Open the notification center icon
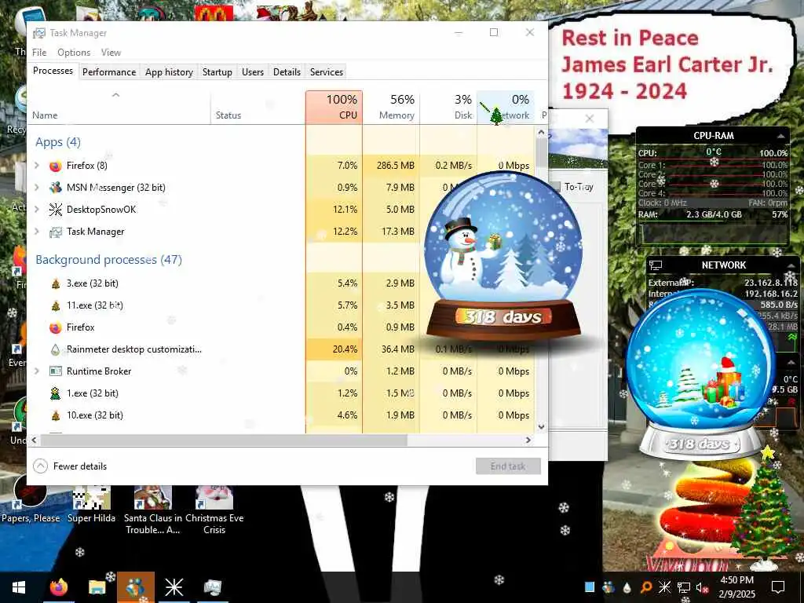804x603 pixels. click(x=778, y=587)
